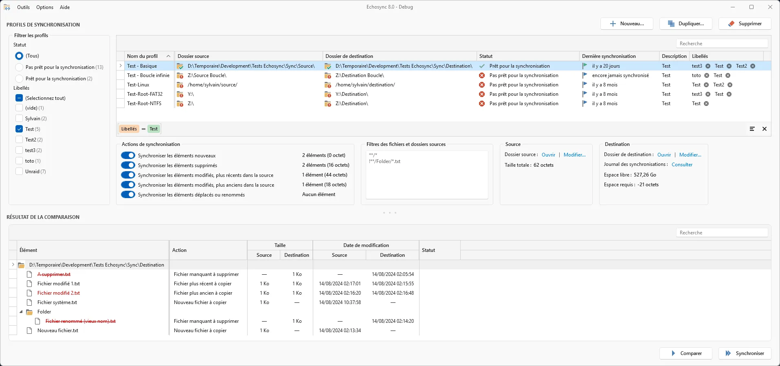Click the profile list Recherche field
The height and width of the screenshot is (366, 780).
[722, 44]
